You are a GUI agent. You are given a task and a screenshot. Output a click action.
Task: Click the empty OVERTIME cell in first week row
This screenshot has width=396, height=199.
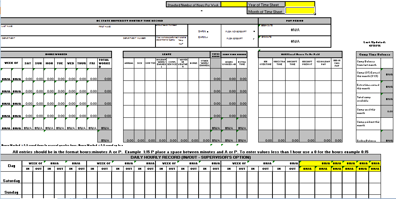click(266, 75)
